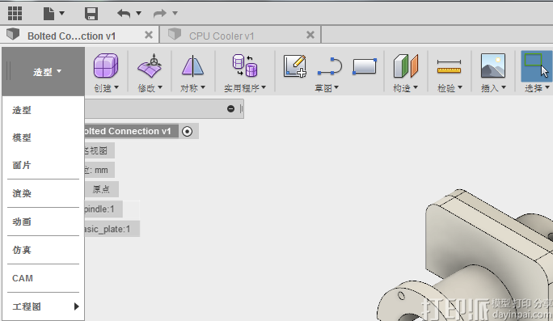
Task: Click the redo arrow icon
Action: click(160, 14)
